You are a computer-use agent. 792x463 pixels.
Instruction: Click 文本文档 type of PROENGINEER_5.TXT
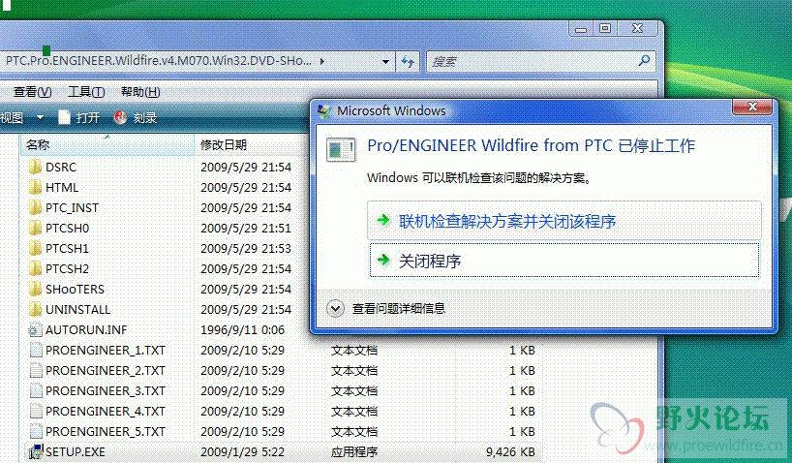click(x=354, y=432)
